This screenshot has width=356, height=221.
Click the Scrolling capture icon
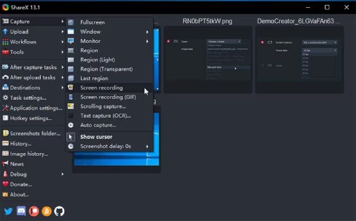click(71, 106)
